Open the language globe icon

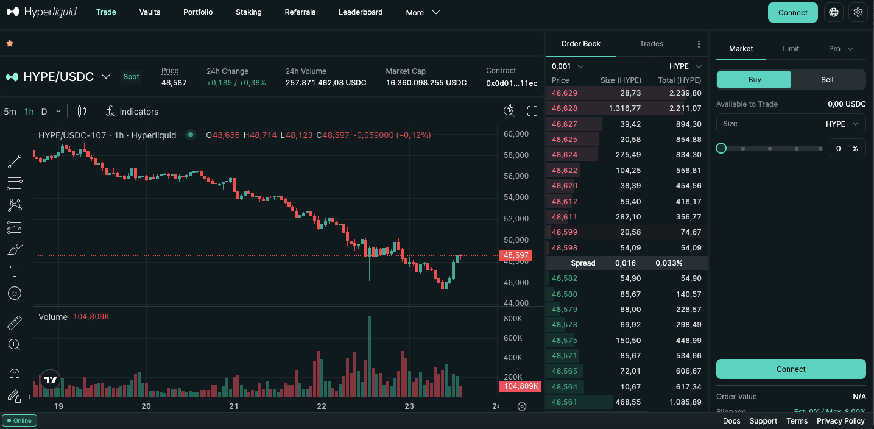(x=834, y=12)
